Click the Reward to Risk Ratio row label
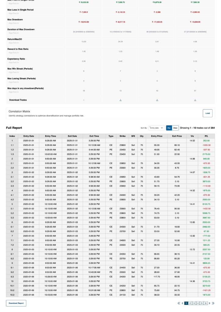 click(x=18, y=49)
